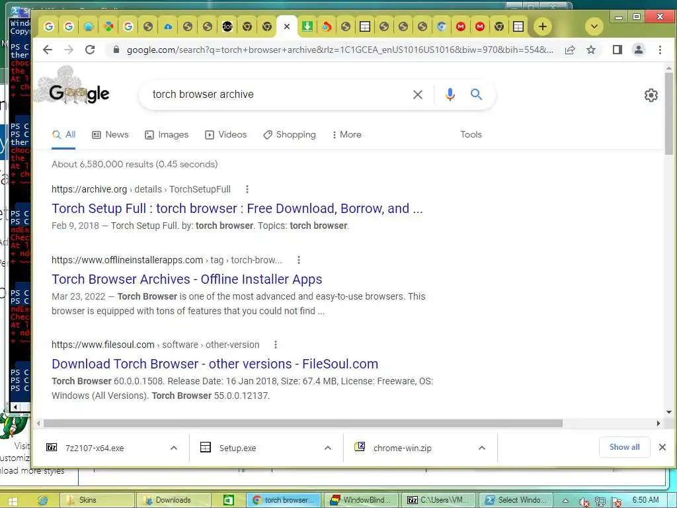Open the Chrome side panel
The width and height of the screenshot is (677, 508).
[x=617, y=50]
